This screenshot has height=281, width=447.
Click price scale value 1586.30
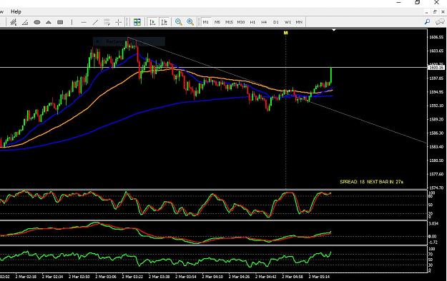click(436, 133)
